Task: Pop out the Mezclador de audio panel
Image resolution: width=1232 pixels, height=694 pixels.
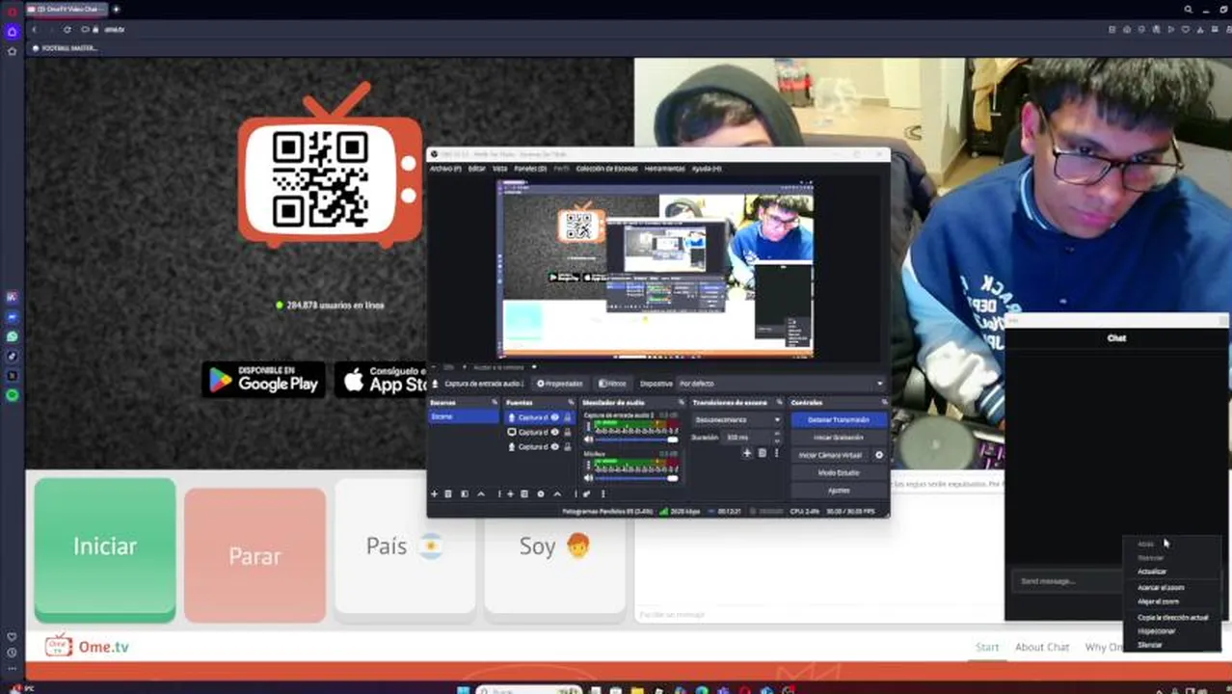Action: pyautogui.click(x=682, y=402)
